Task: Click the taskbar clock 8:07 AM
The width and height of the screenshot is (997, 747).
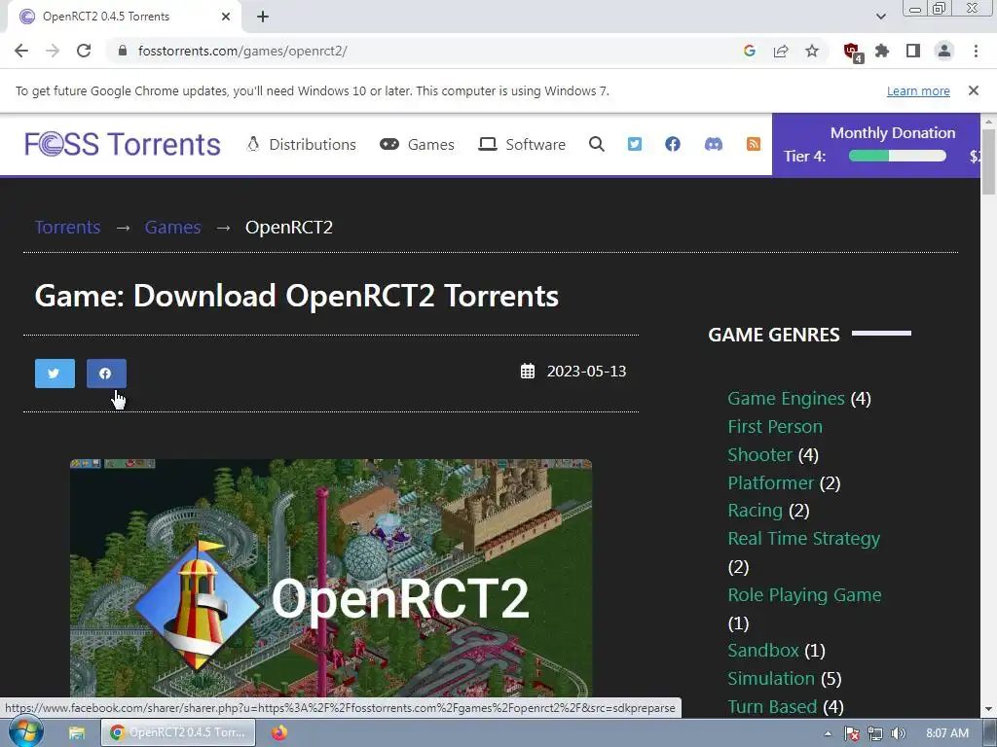Action: (946, 733)
